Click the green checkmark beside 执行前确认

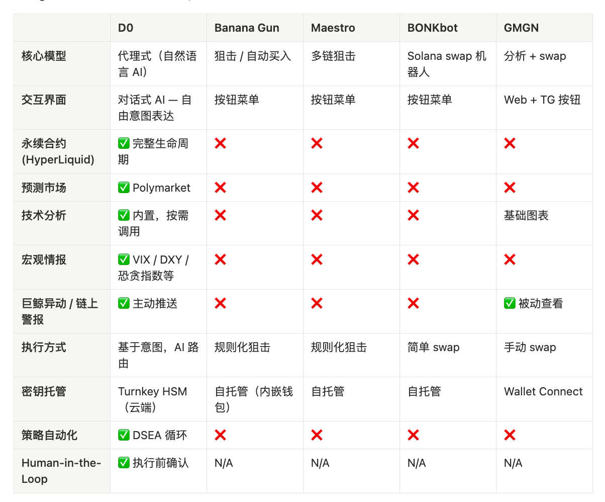[124, 463]
